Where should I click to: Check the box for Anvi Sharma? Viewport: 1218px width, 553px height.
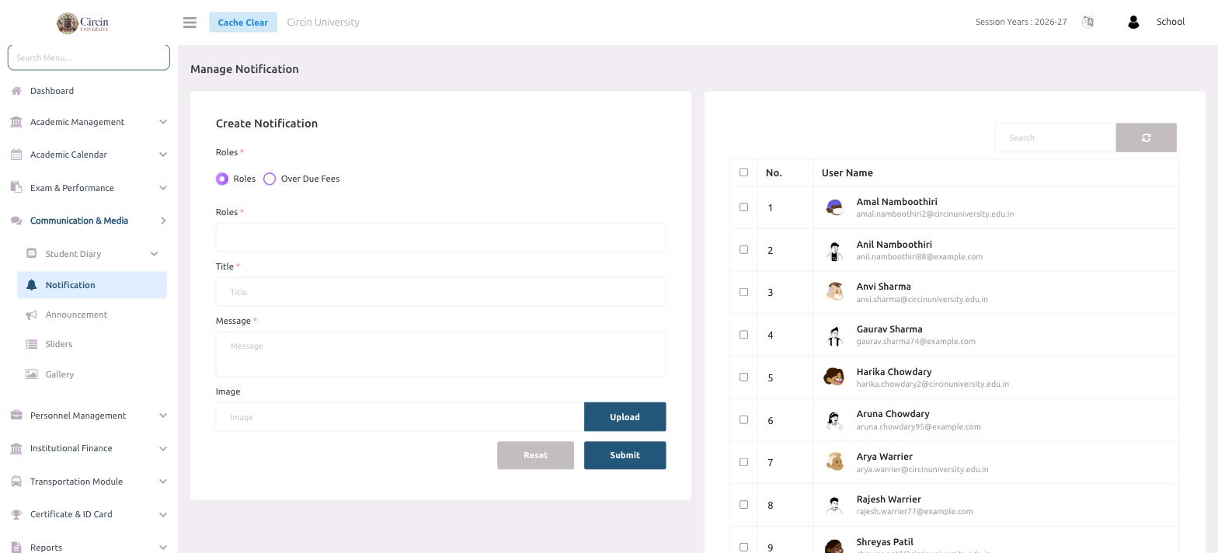pyautogui.click(x=743, y=292)
